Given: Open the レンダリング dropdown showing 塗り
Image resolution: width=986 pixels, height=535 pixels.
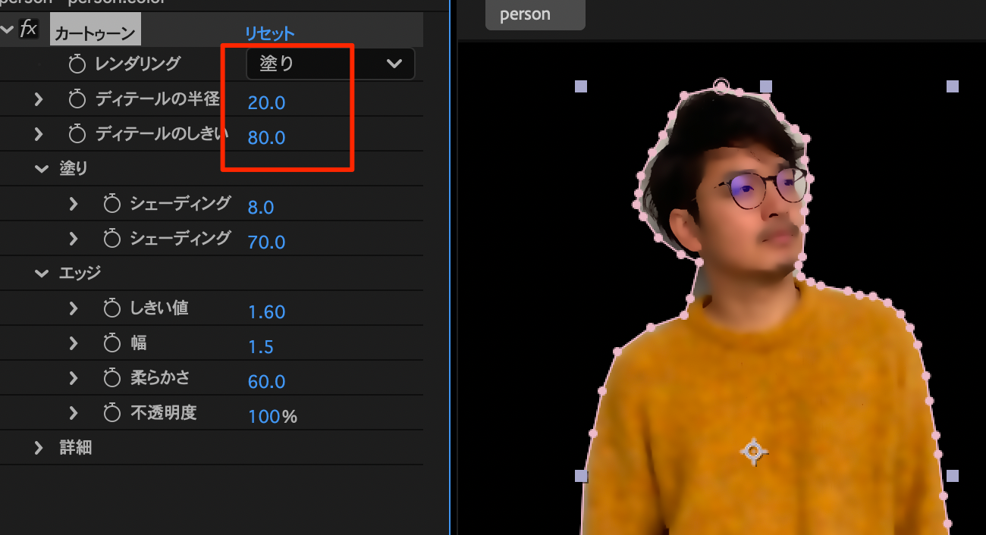Looking at the screenshot, I should (331, 64).
